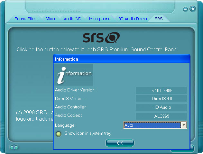The image size is (203, 154).
Task: Click the information banner image in dialog
Action: [74, 75]
